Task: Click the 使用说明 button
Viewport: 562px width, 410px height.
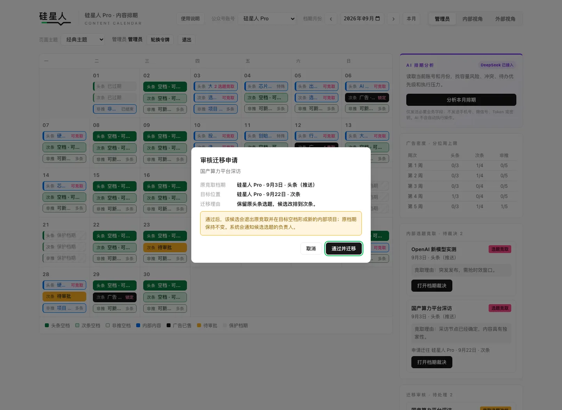Action: [190, 19]
